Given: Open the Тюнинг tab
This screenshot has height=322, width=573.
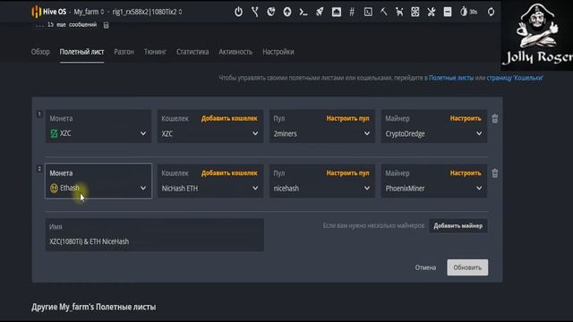Looking at the screenshot, I should point(155,52).
